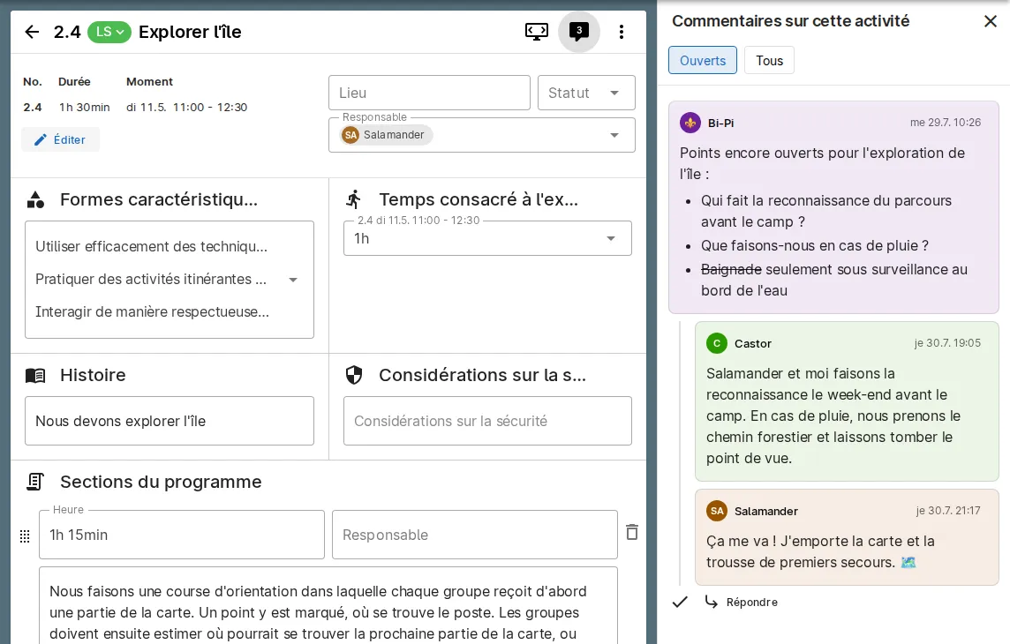This screenshot has height=644, width=1010.
Task: Click the security shield icon
Action: point(354,375)
